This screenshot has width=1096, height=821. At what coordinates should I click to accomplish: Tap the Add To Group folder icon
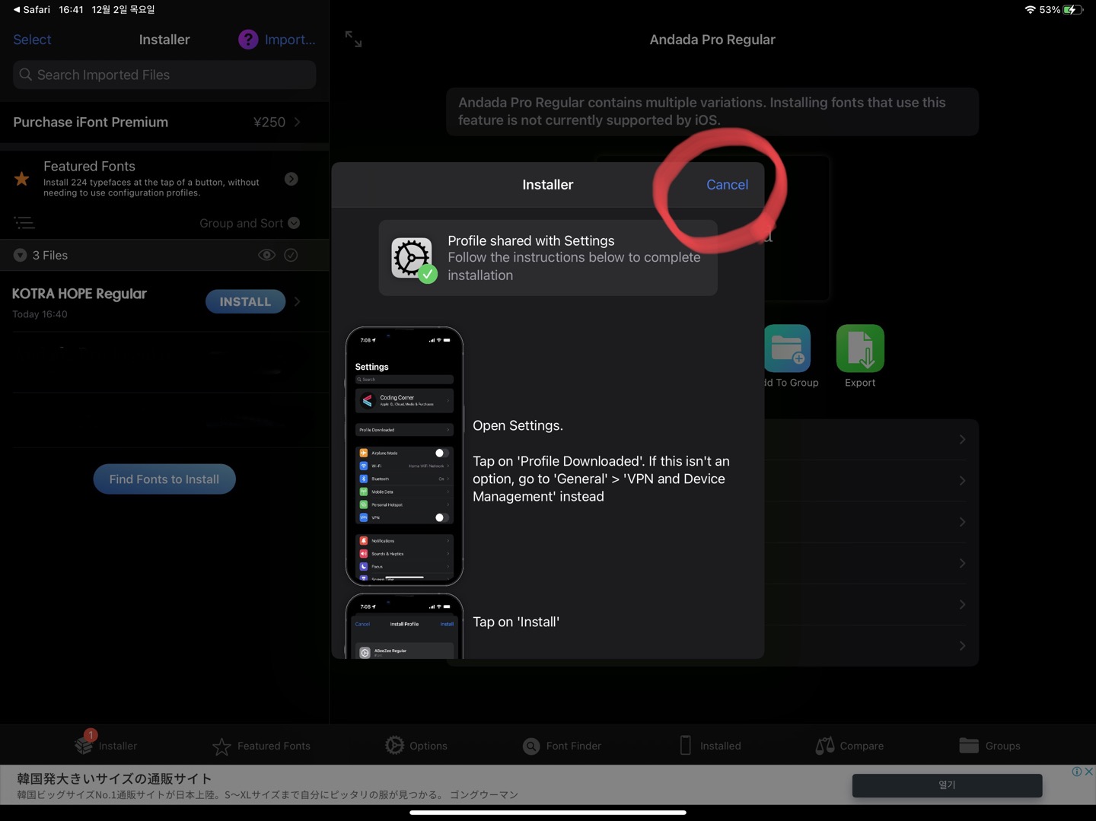point(788,348)
